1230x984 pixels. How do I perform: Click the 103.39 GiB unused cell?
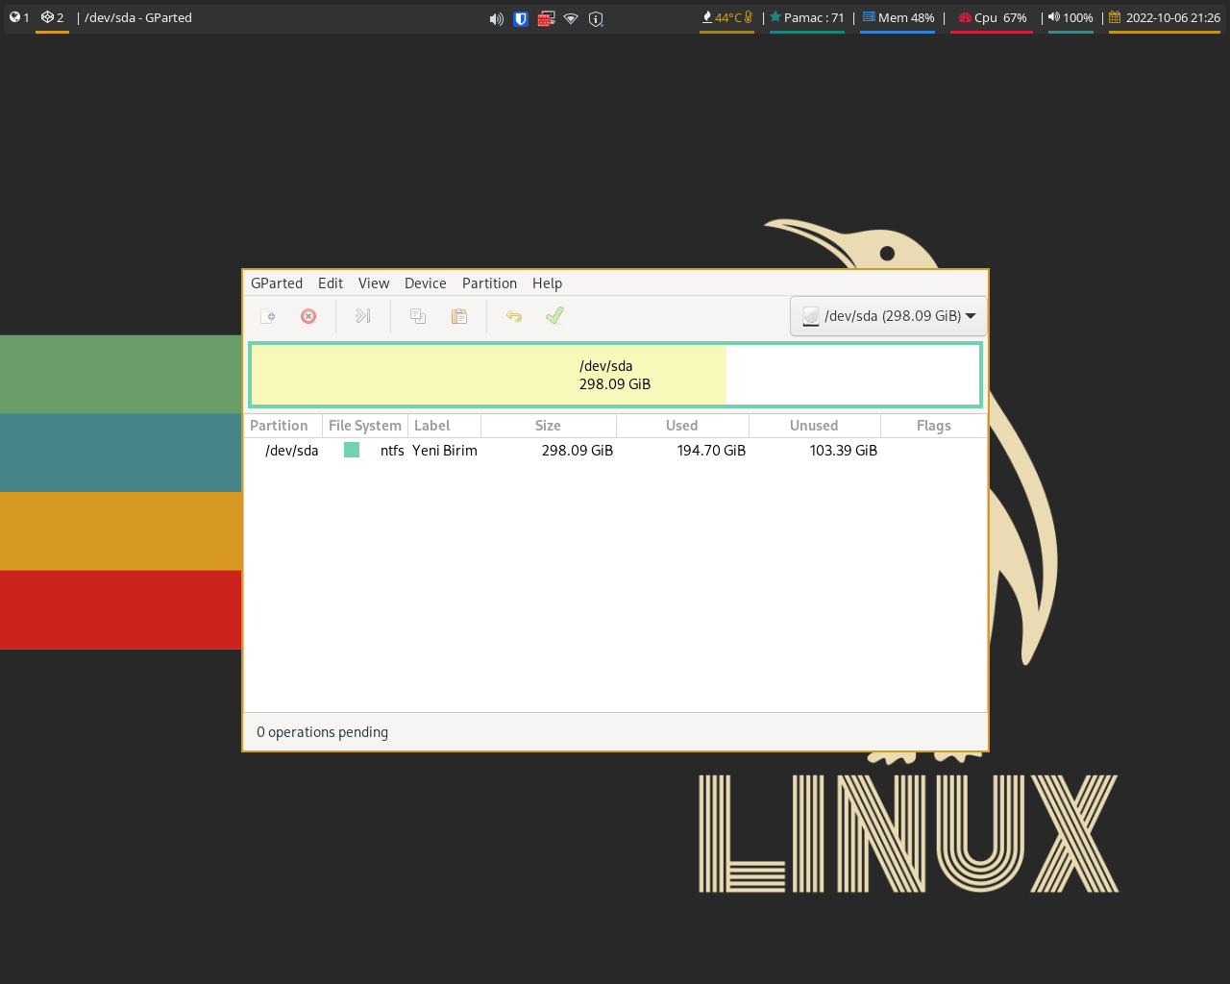pos(843,451)
